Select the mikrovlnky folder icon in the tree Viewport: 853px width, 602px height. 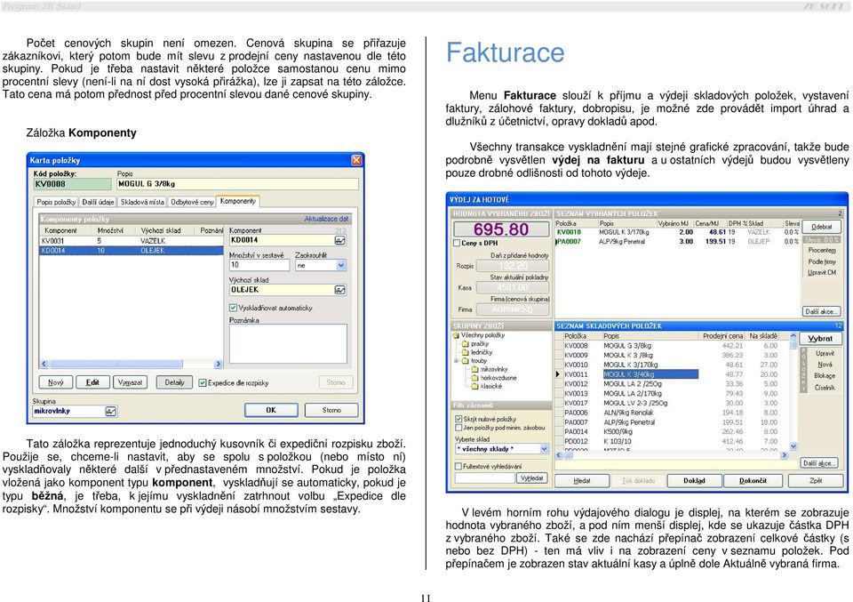tap(474, 370)
